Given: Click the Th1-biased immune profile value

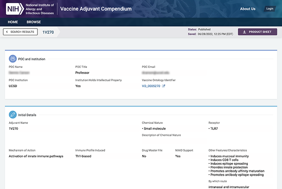Looking at the screenshot, I should pos(83,156).
